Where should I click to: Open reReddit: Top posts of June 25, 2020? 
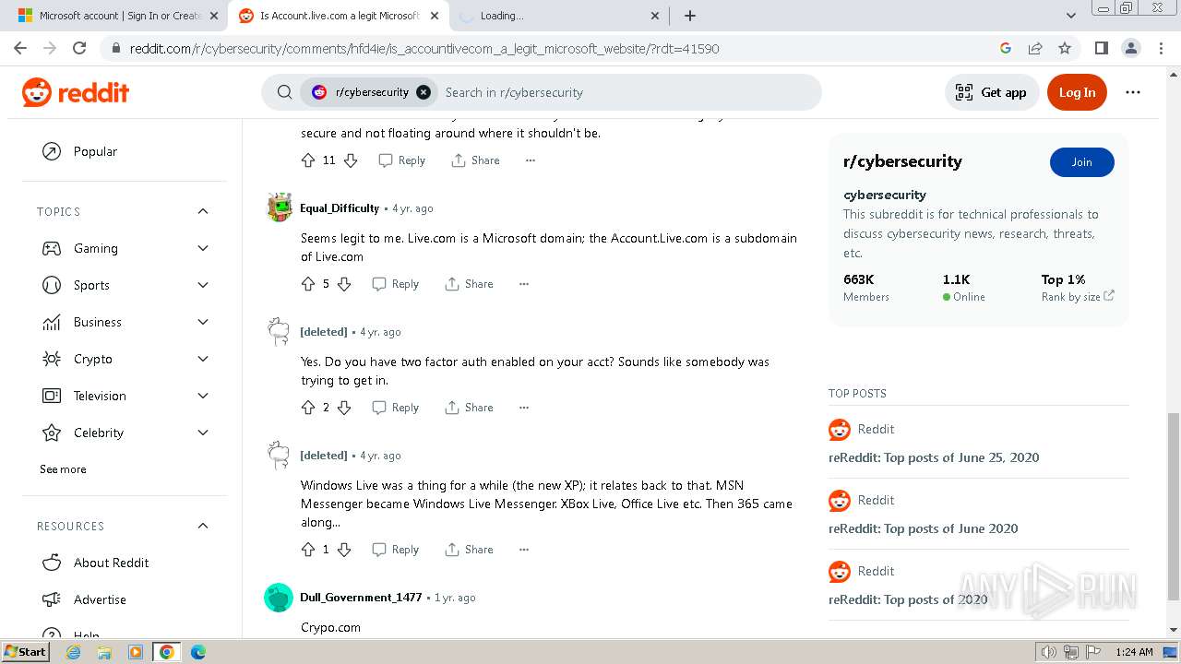pos(934,457)
